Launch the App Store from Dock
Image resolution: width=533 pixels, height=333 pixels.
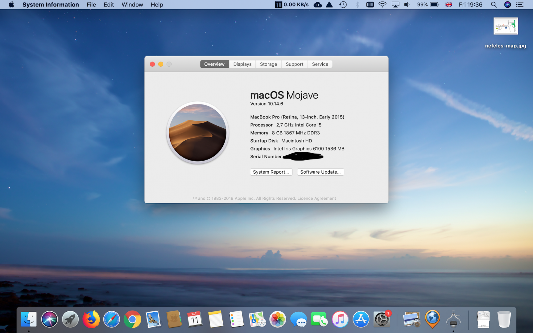coord(361,319)
